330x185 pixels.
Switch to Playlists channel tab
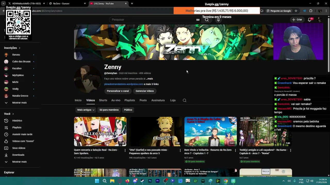click(x=130, y=100)
